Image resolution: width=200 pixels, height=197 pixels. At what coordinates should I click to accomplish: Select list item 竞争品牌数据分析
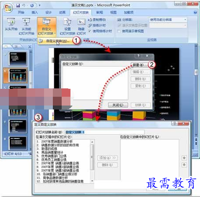[55, 178]
